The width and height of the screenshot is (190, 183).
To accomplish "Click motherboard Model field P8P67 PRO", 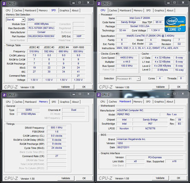I will coord(137,115).
